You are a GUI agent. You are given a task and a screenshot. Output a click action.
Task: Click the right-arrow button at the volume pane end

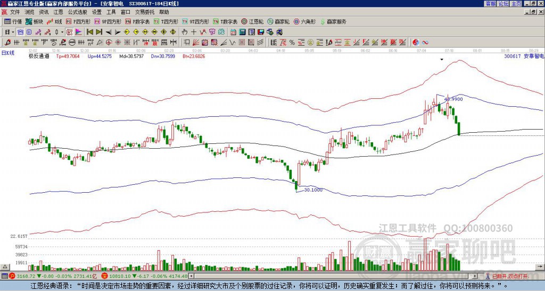[541, 267]
